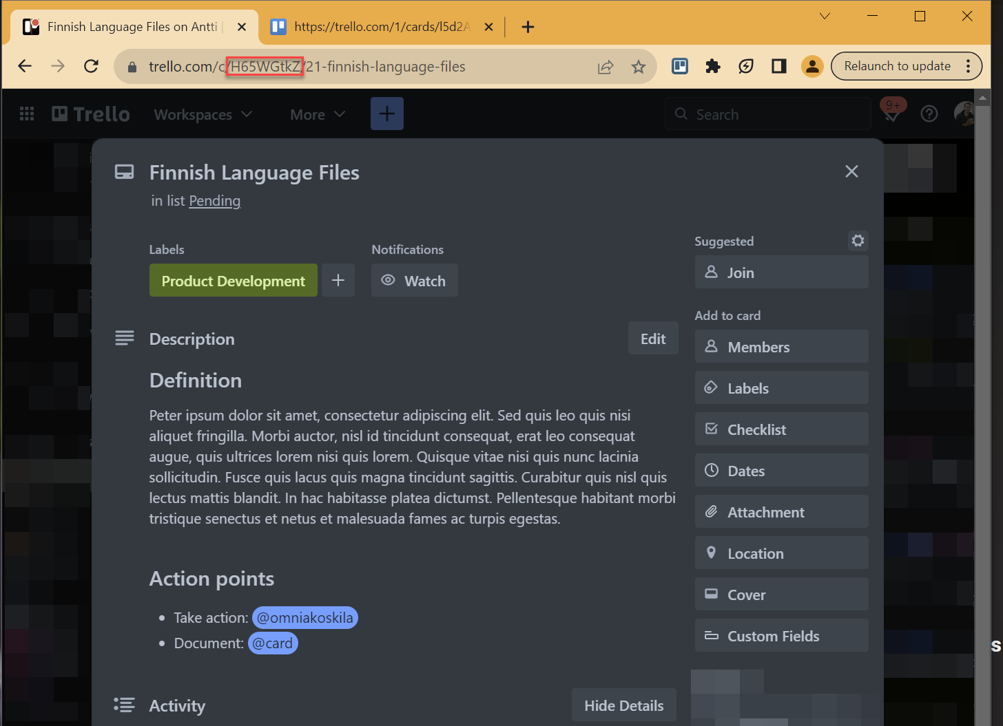Open the browser Extensions puzzle icon

coord(713,66)
